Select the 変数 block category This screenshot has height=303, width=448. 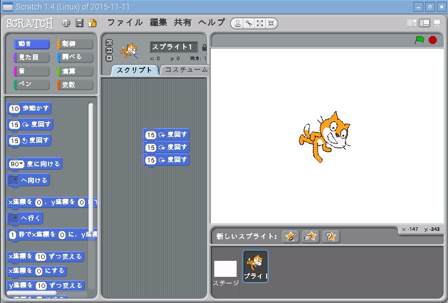[x=75, y=84]
